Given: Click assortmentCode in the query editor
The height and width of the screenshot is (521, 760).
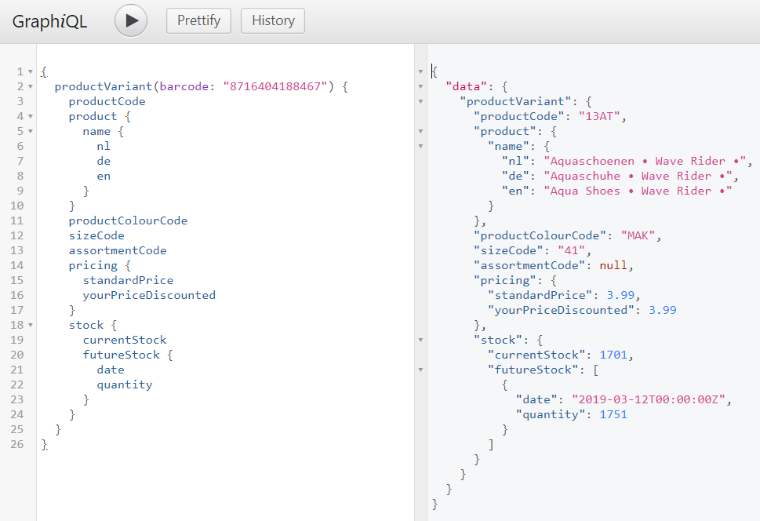Looking at the screenshot, I should pyautogui.click(x=118, y=250).
